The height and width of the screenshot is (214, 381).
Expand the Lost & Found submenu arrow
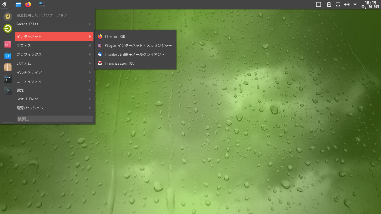click(90, 99)
